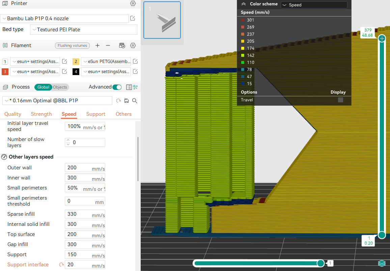Open the layers view icon in bottom-right corner
Image resolution: width=390 pixels, height=271 pixels.
click(382, 263)
